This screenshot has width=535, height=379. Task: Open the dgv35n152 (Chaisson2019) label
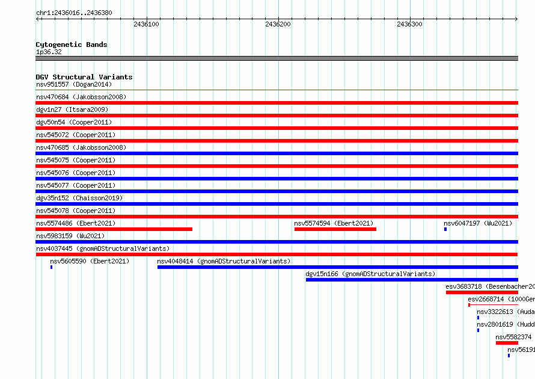tap(79, 198)
